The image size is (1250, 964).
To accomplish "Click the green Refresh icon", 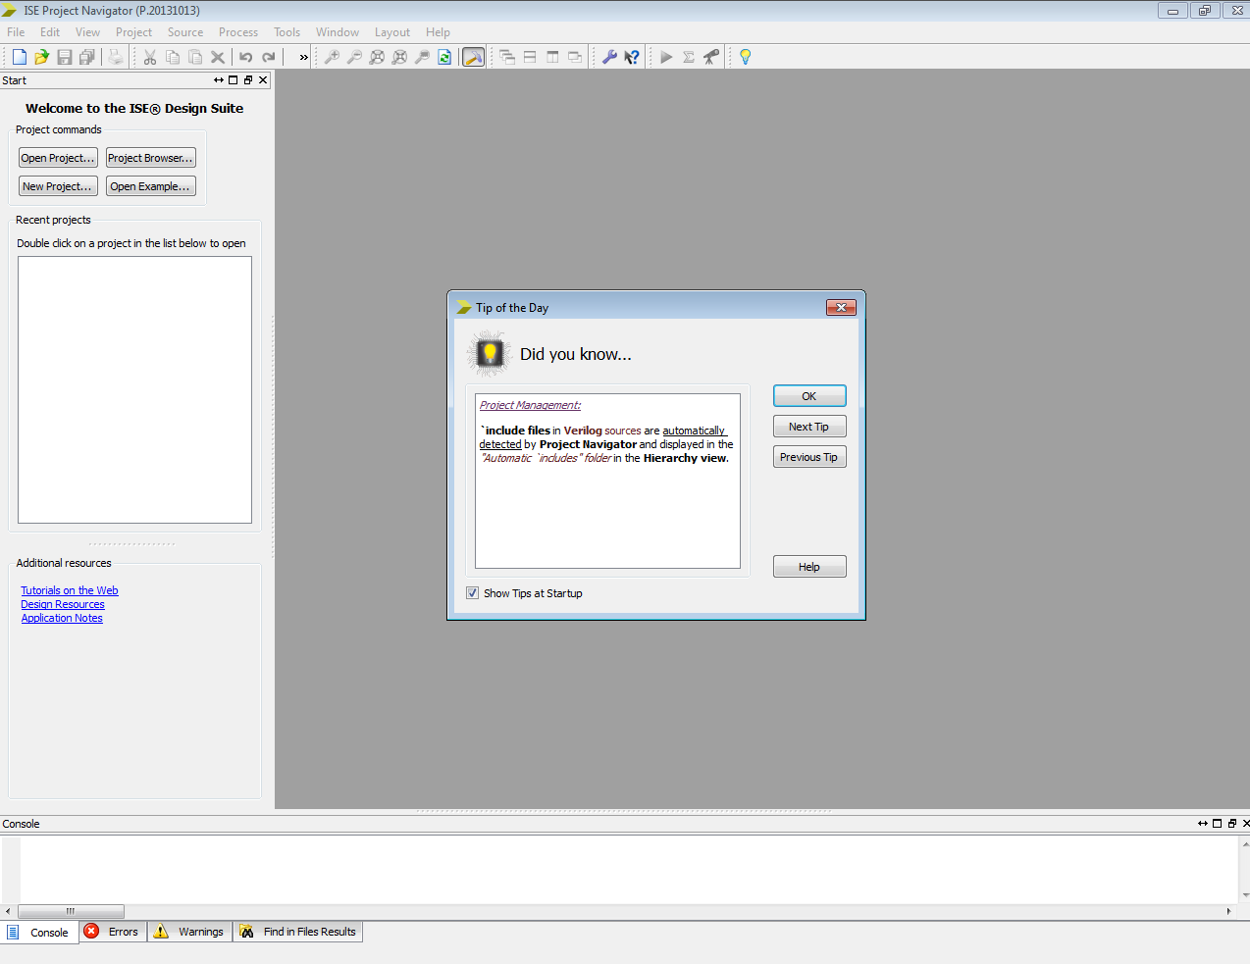I will coord(444,57).
